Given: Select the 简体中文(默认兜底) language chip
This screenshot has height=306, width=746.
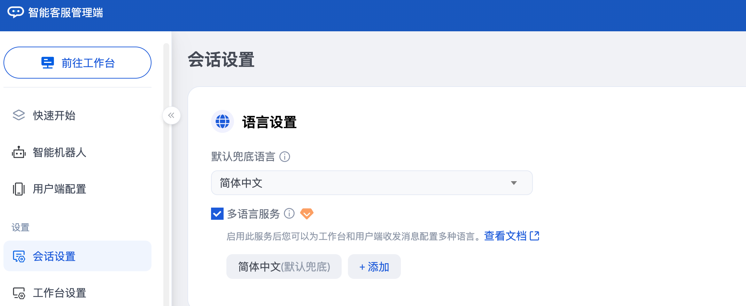Looking at the screenshot, I should tap(284, 267).
